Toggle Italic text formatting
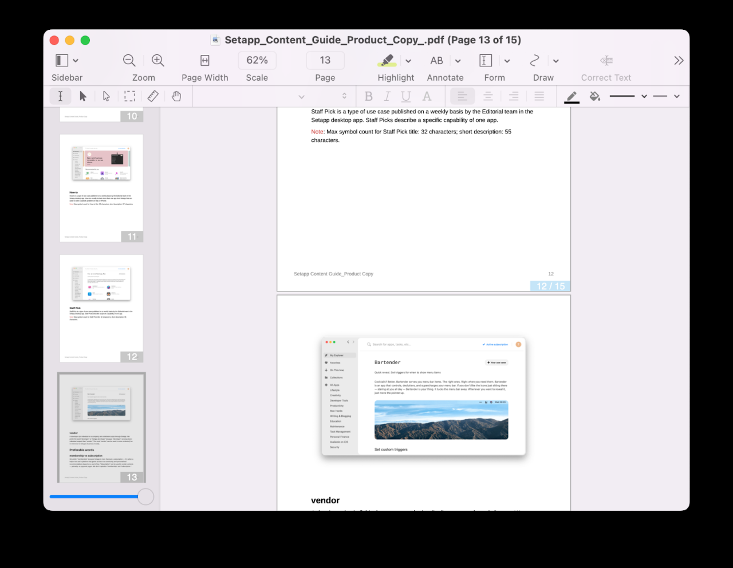The image size is (733, 568). [387, 96]
